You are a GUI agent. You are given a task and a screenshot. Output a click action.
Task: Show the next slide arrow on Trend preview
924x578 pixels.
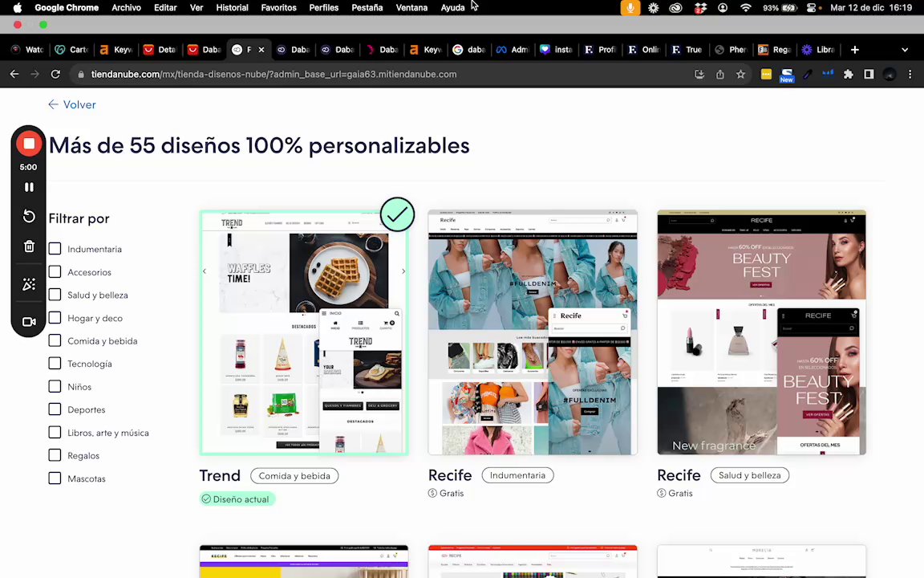403,271
